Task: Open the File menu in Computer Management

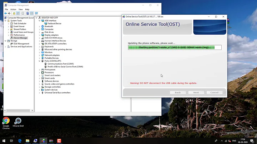Action: click(6, 9)
